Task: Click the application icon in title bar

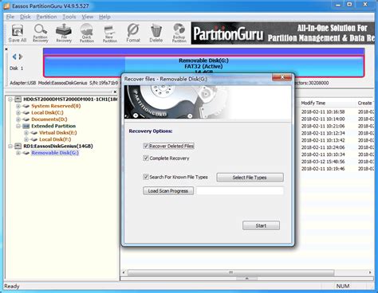Action: (7, 6)
